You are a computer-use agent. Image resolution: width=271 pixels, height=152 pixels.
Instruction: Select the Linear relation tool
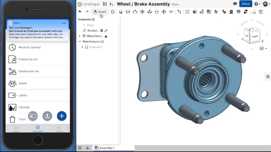tap(246, 12)
